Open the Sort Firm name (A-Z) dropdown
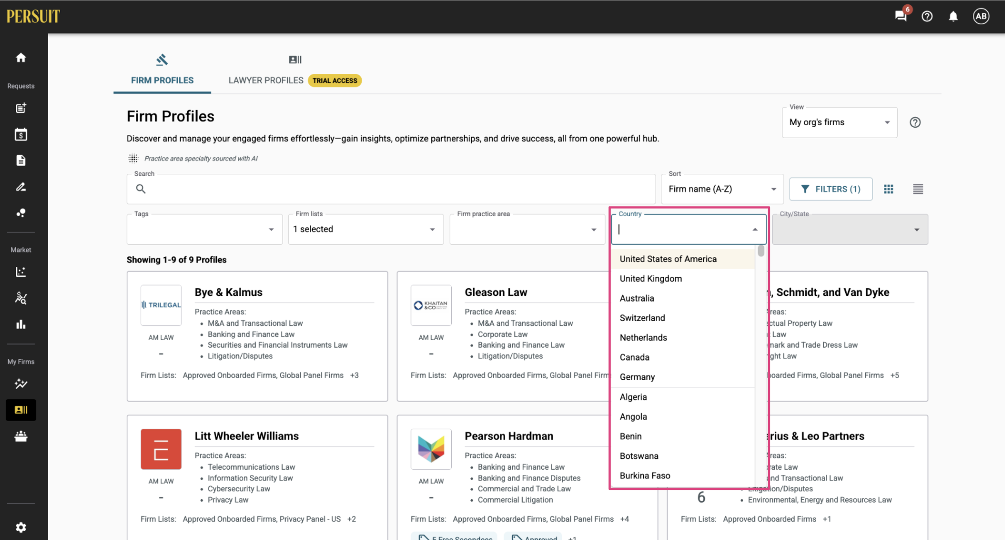This screenshot has height=540, width=1005. [x=722, y=189]
